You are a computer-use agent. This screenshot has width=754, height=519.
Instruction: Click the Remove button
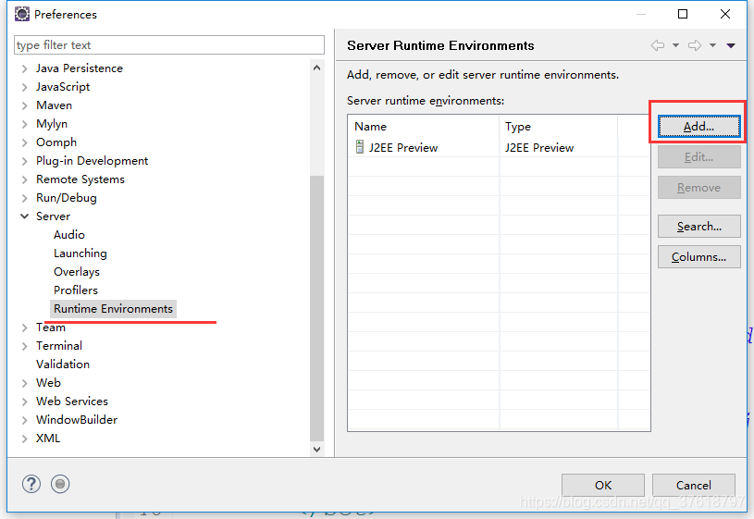click(x=698, y=188)
